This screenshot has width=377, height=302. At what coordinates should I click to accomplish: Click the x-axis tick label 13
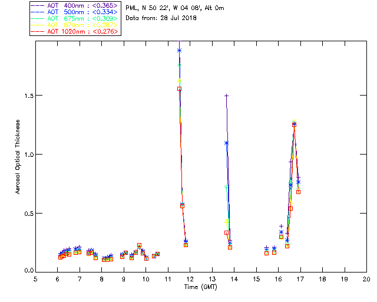pyautogui.click(x=212, y=279)
